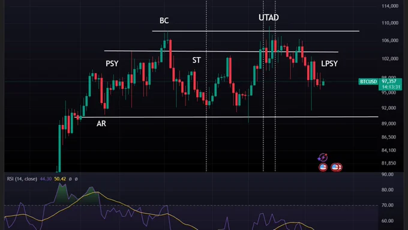
Task: Click the BTCUSD symbol tag on price axis
Action: coord(368,82)
